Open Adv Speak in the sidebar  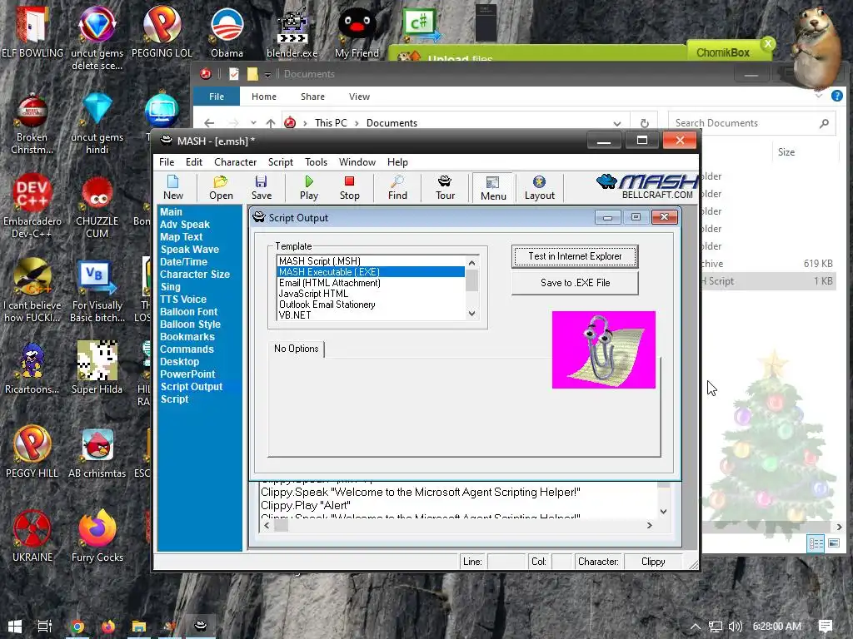[x=184, y=225]
